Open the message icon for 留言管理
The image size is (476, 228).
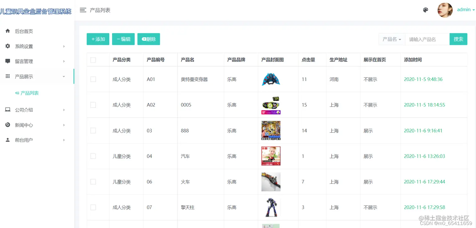point(8,61)
